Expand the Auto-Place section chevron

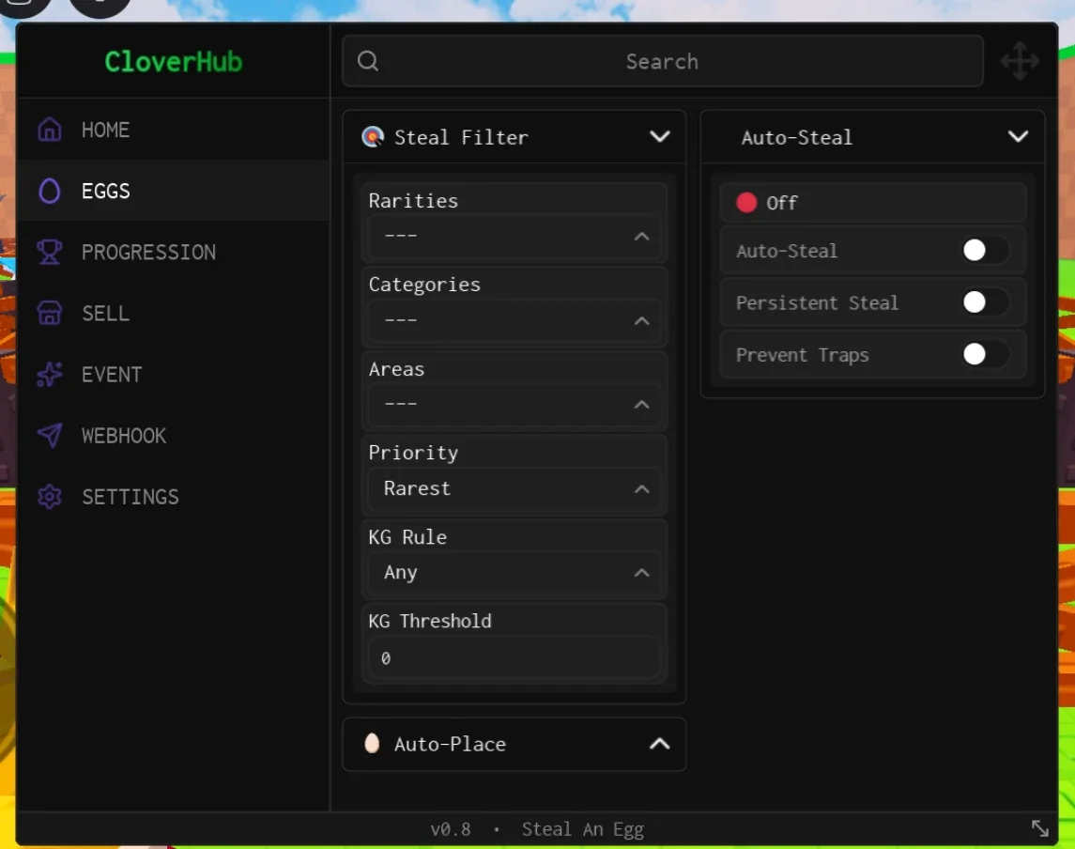(x=659, y=744)
